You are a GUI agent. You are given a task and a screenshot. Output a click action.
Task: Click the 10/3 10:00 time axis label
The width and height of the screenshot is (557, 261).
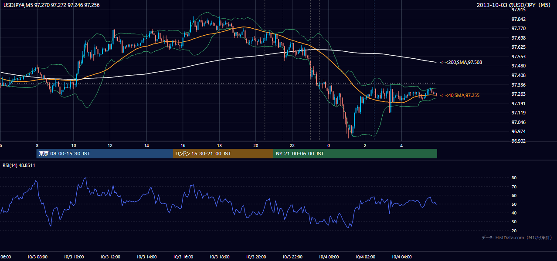[x=74, y=257]
